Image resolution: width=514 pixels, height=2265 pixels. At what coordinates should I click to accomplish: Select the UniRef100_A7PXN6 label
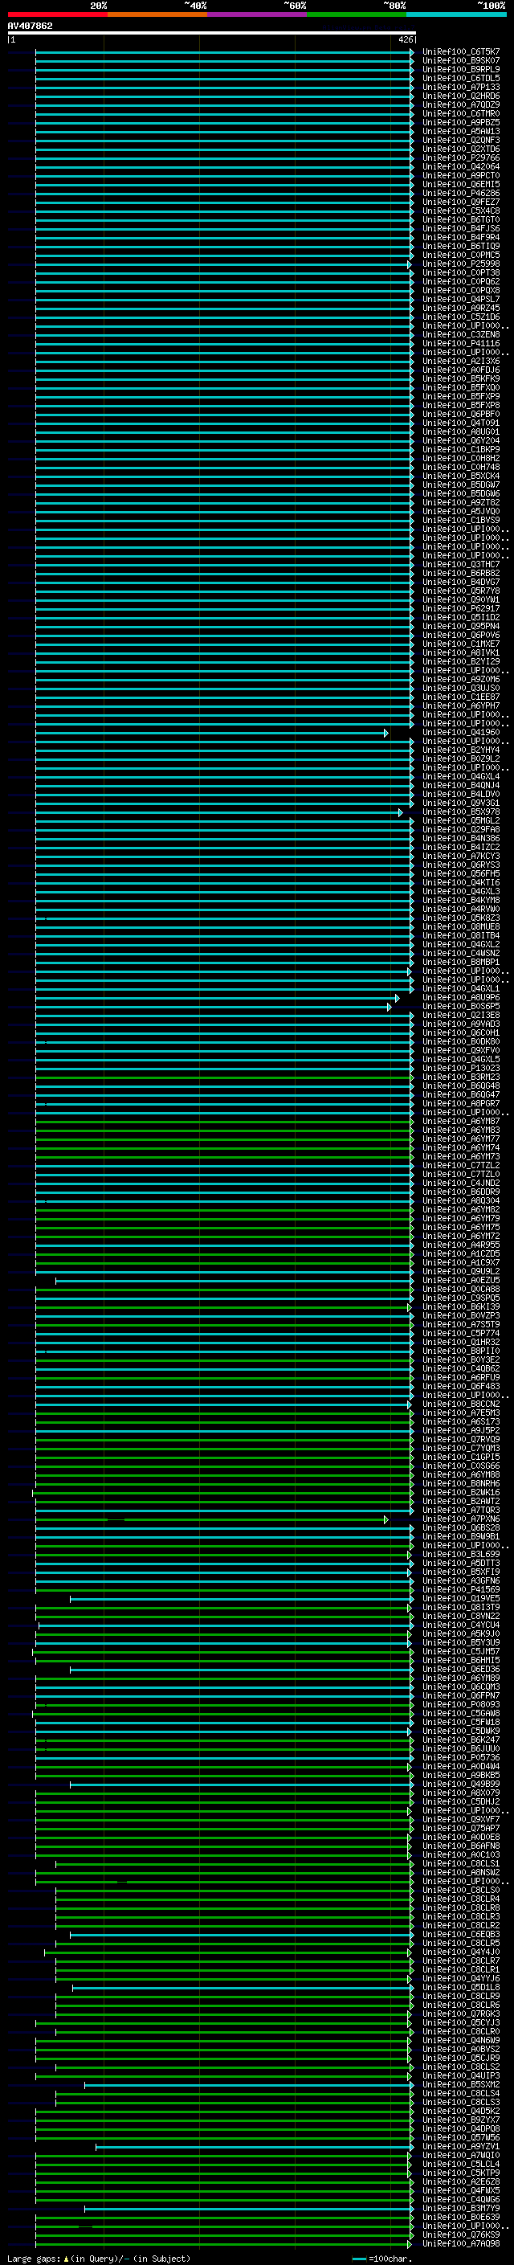(x=461, y=1519)
